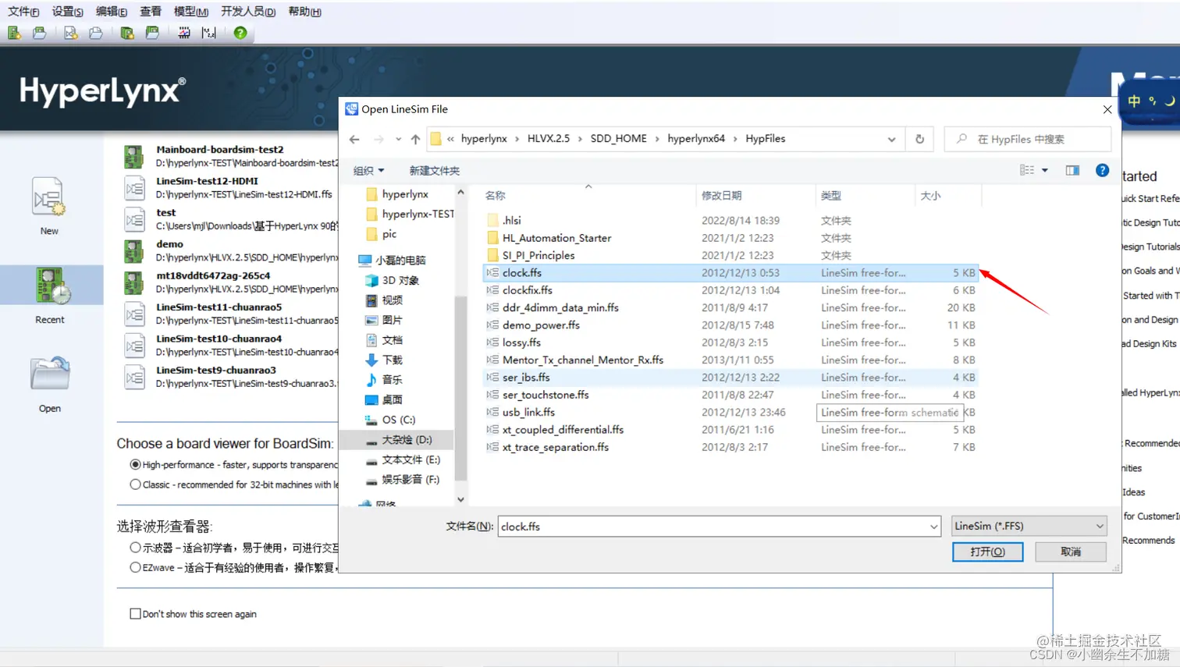Viewport: 1180px width, 667px height.
Task: Open recent project demo board icon
Action: 134,250
